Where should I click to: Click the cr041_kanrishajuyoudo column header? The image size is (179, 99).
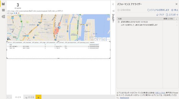pyautogui.click(x=83, y=42)
